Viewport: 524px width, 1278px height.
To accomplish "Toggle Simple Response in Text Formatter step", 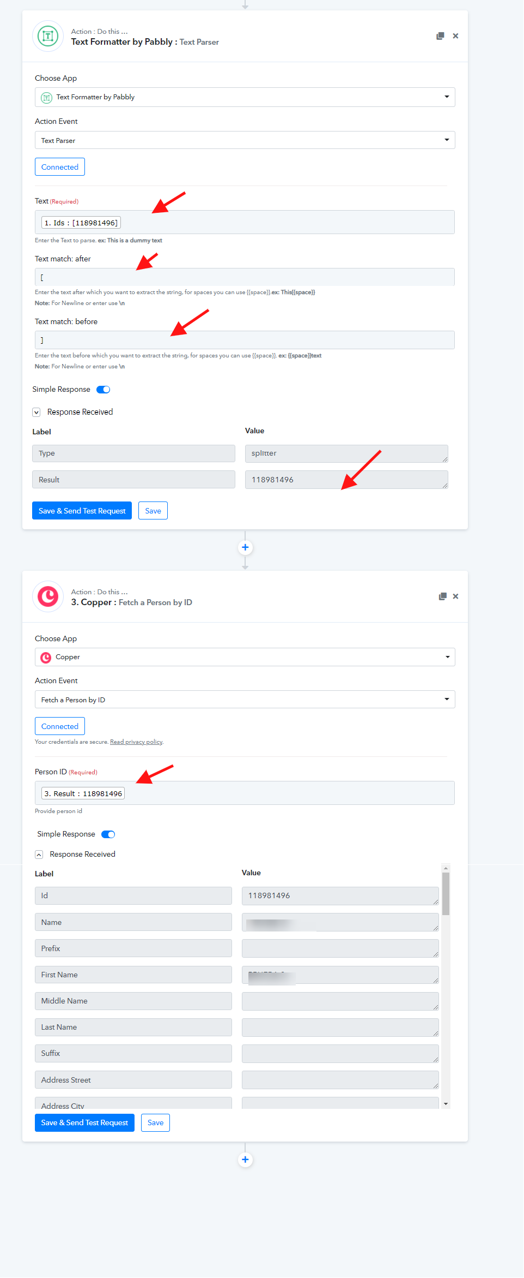I will coord(103,390).
